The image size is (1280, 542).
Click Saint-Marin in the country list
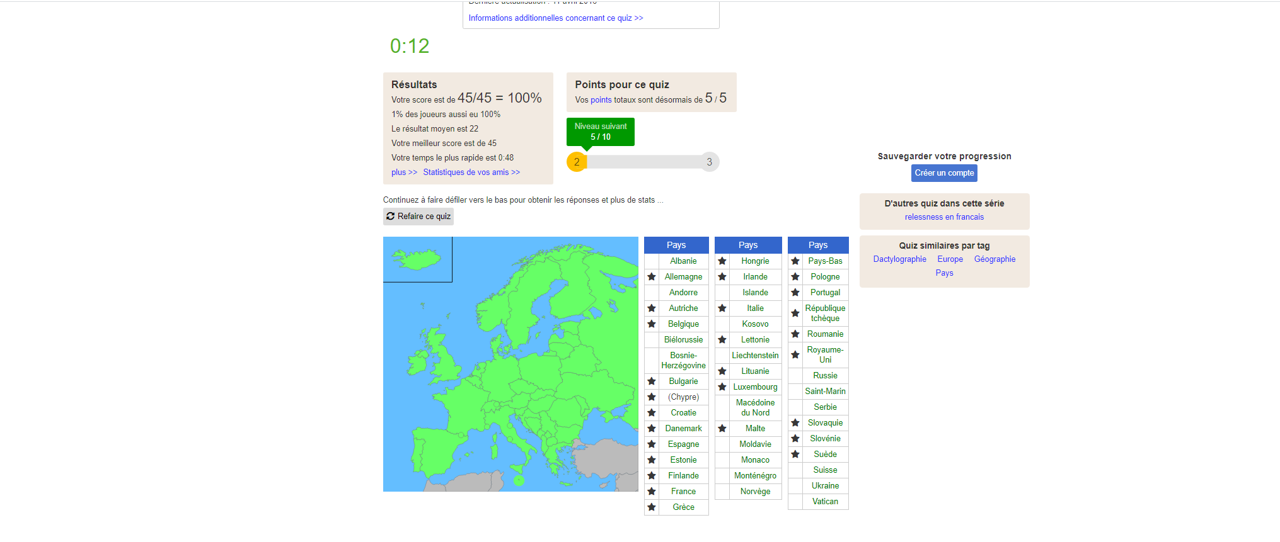coord(825,392)
